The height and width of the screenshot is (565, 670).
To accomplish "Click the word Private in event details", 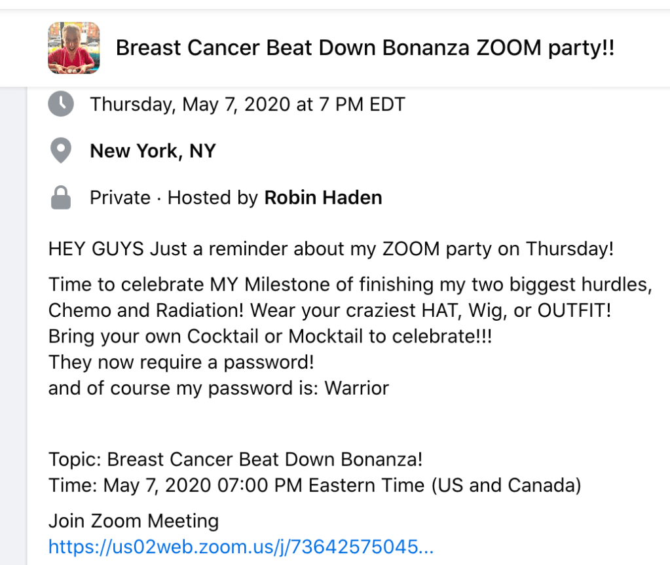I will [x=120, y=198].
